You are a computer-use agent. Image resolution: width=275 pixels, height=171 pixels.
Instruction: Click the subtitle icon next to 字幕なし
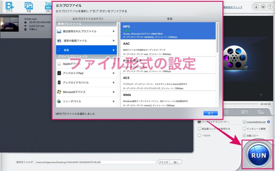[26, 29]
